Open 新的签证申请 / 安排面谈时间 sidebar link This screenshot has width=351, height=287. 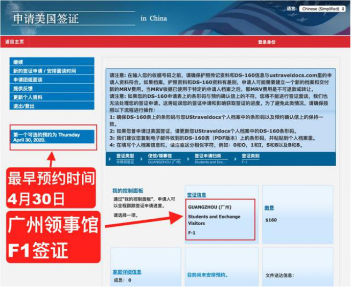[44, 71]
